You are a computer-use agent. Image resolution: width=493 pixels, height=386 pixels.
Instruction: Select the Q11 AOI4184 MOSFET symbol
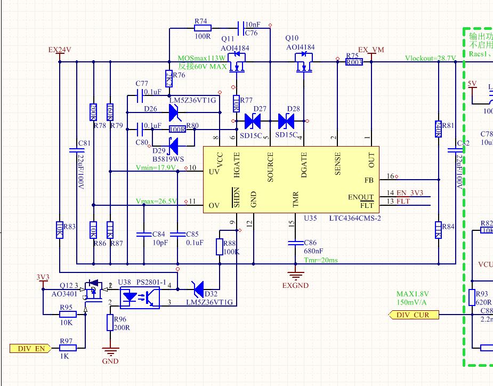237,62
